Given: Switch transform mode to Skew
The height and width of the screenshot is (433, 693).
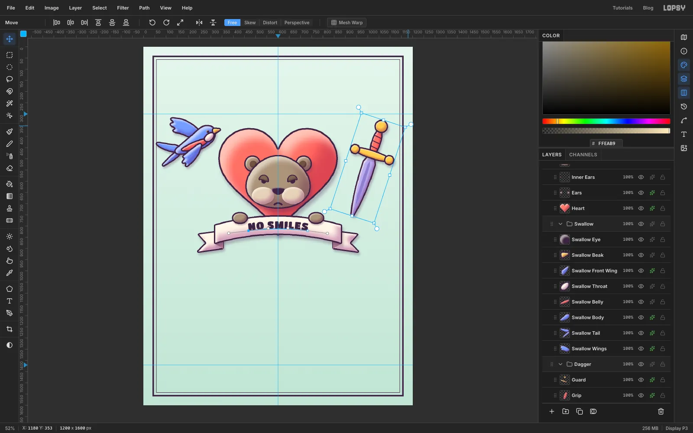Looking at the screenshot, I should pyautogui.click(x=250, y=23).
